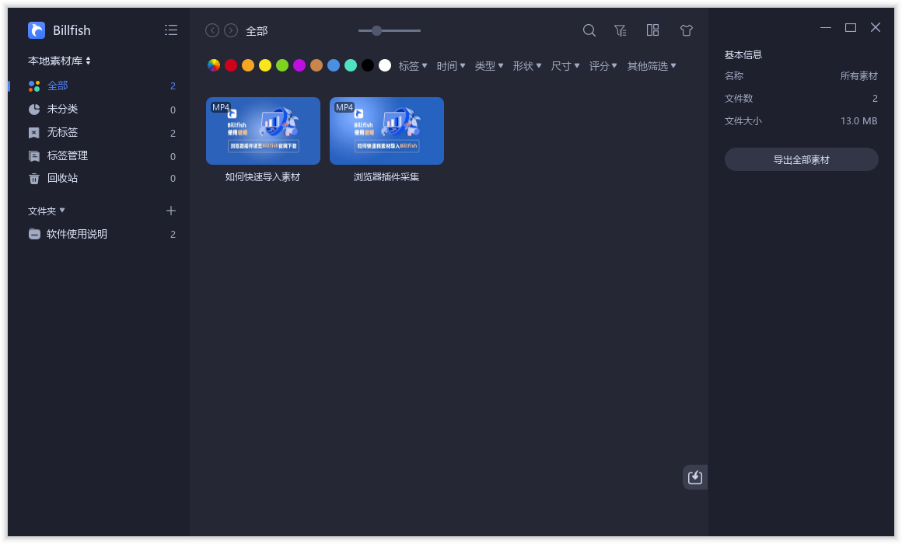
Task: Switch the layout view with the grid icon
Action: (x=652, y=30)
